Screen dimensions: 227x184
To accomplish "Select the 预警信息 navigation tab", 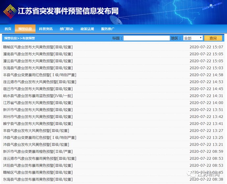I will [25, 29].
